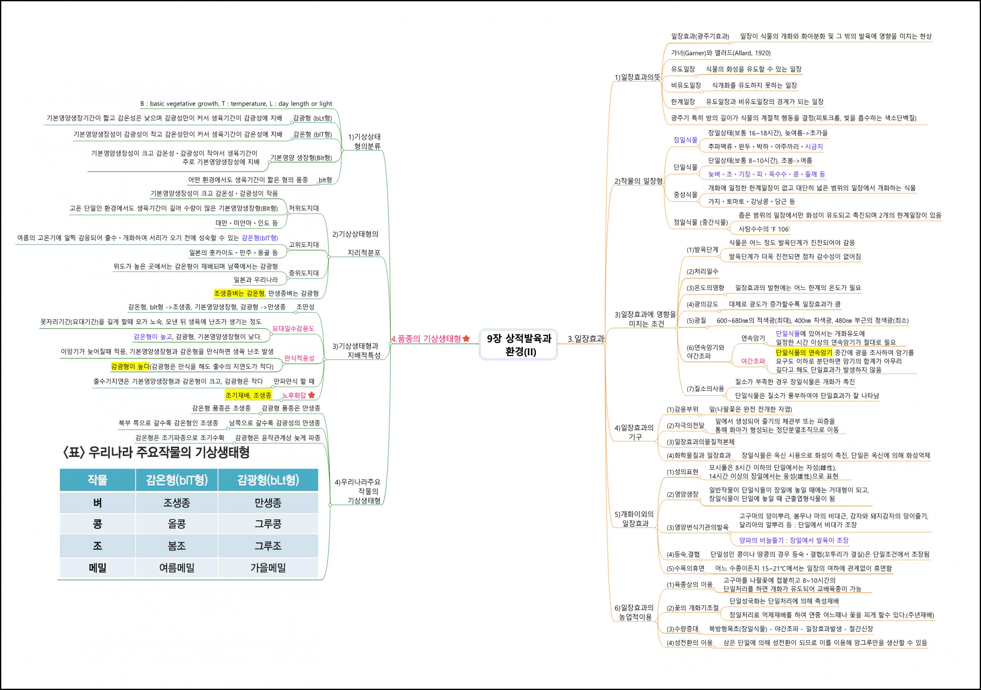Click the blue 장일식물 node
The image size is (981, 690).
(685, 140)
